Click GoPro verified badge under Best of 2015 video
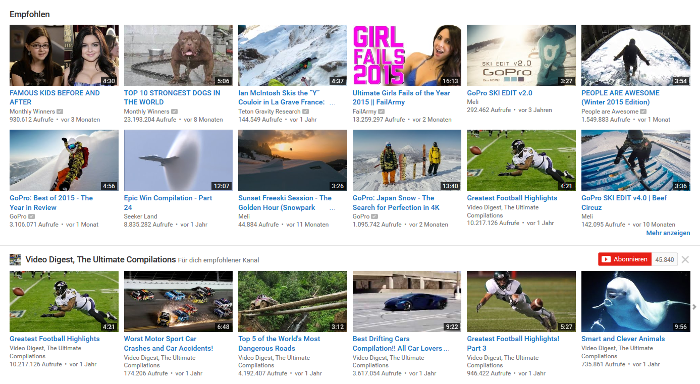The image size is (700, 384). pyautogui.click(x=32, y=216)
